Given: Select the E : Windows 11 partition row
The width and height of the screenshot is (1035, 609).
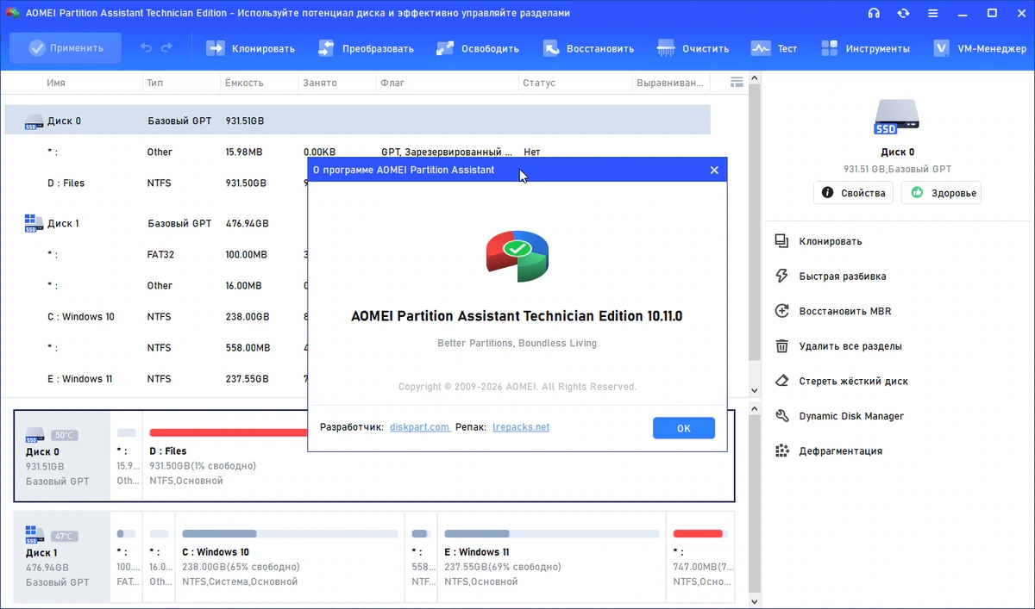Looking at the screenshot, I should (157, 379).
